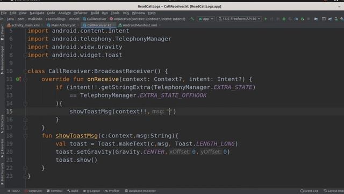Open the File menu
Viewport: 344px width, 194px height.
pyautogui.click(x=4, y=13)
